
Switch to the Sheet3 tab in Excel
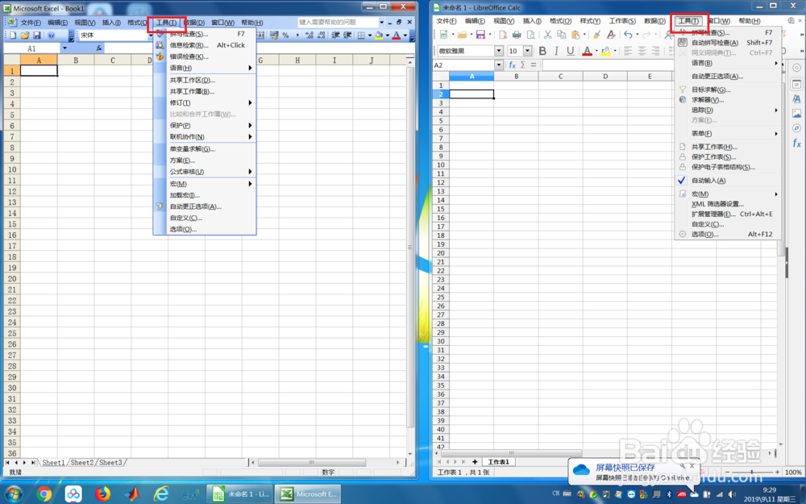coord(110,462)
